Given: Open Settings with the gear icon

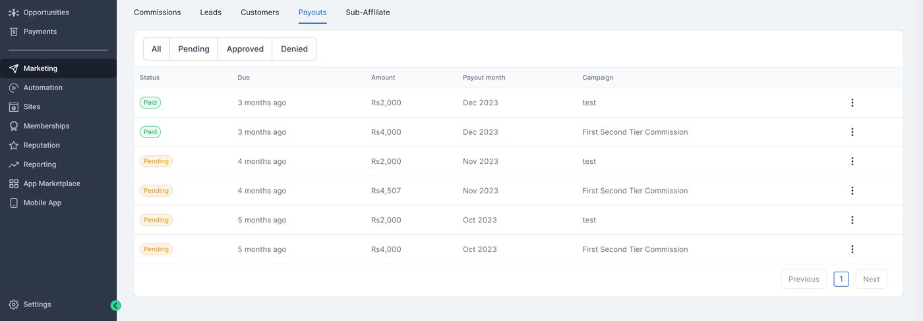Looking at the screenshot, I should [x=14, y=305].
